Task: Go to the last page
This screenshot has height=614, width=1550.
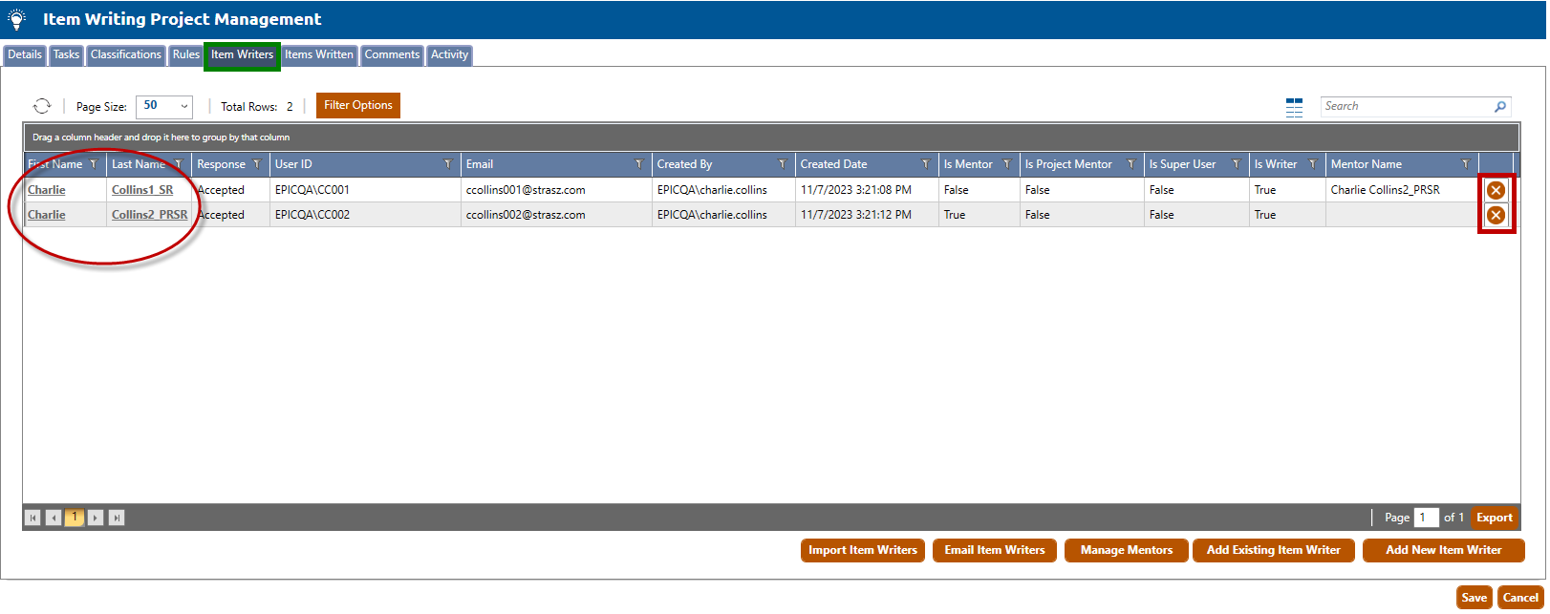Action: (x=117, y=518)
